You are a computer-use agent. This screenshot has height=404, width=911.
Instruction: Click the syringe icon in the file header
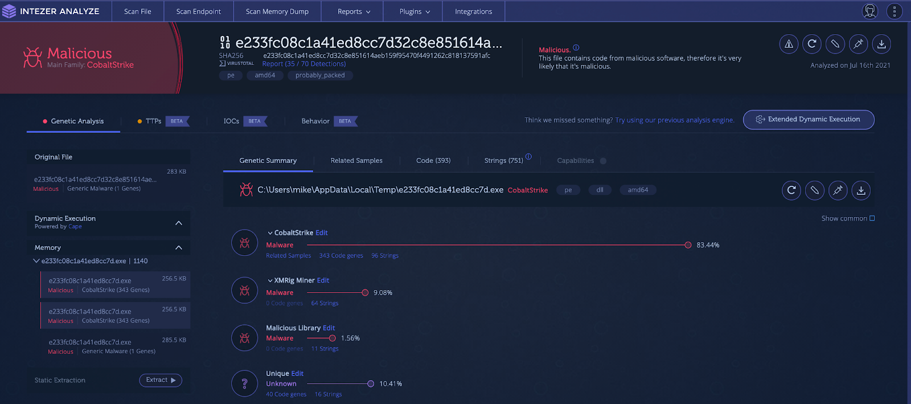click(858, 44)
